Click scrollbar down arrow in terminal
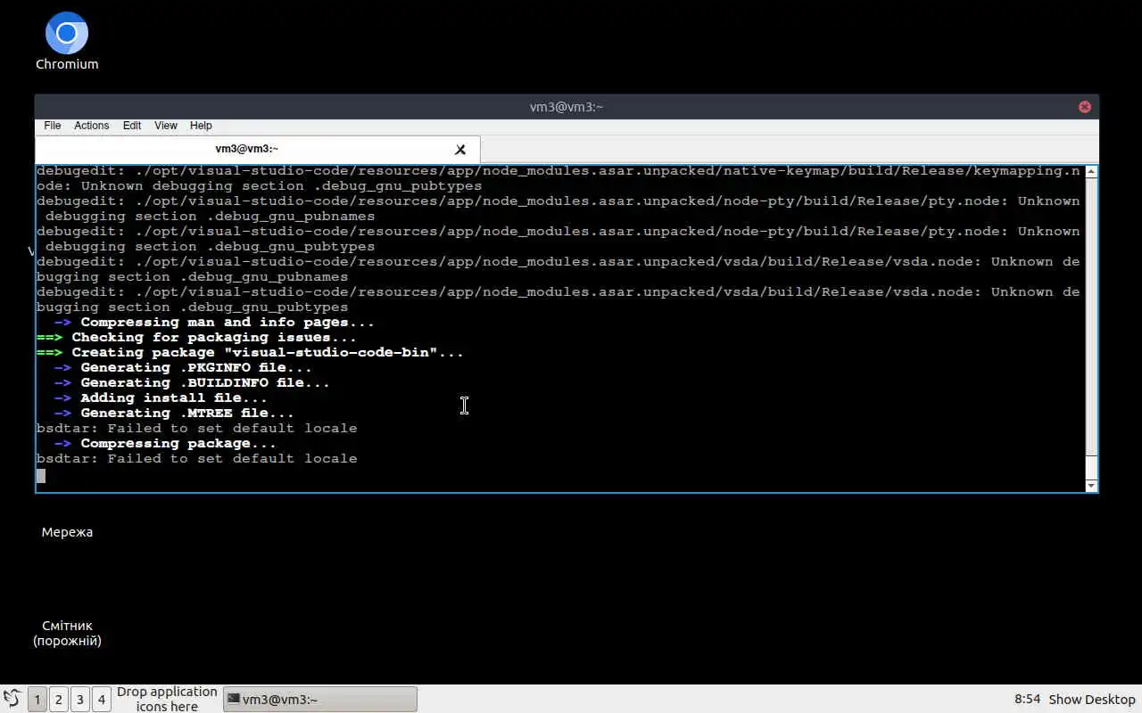 pos(1091,485)
